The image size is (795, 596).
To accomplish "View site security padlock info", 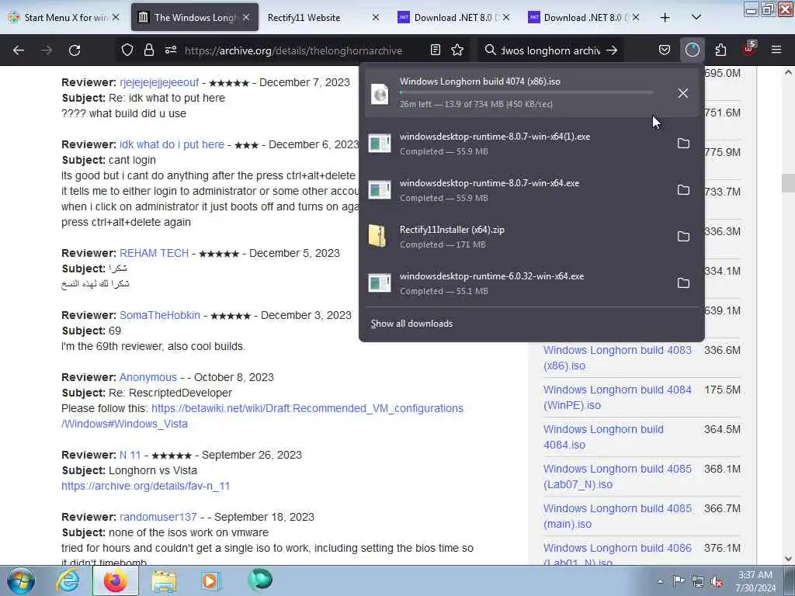I will 148,50.
